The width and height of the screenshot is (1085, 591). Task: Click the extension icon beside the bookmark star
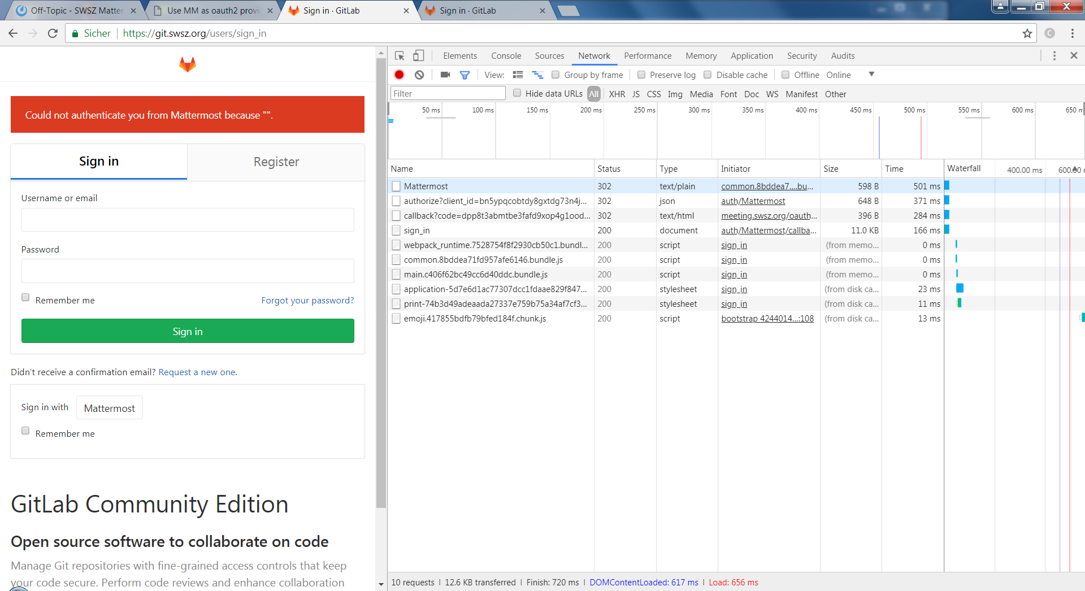[x=1050, y=33]
